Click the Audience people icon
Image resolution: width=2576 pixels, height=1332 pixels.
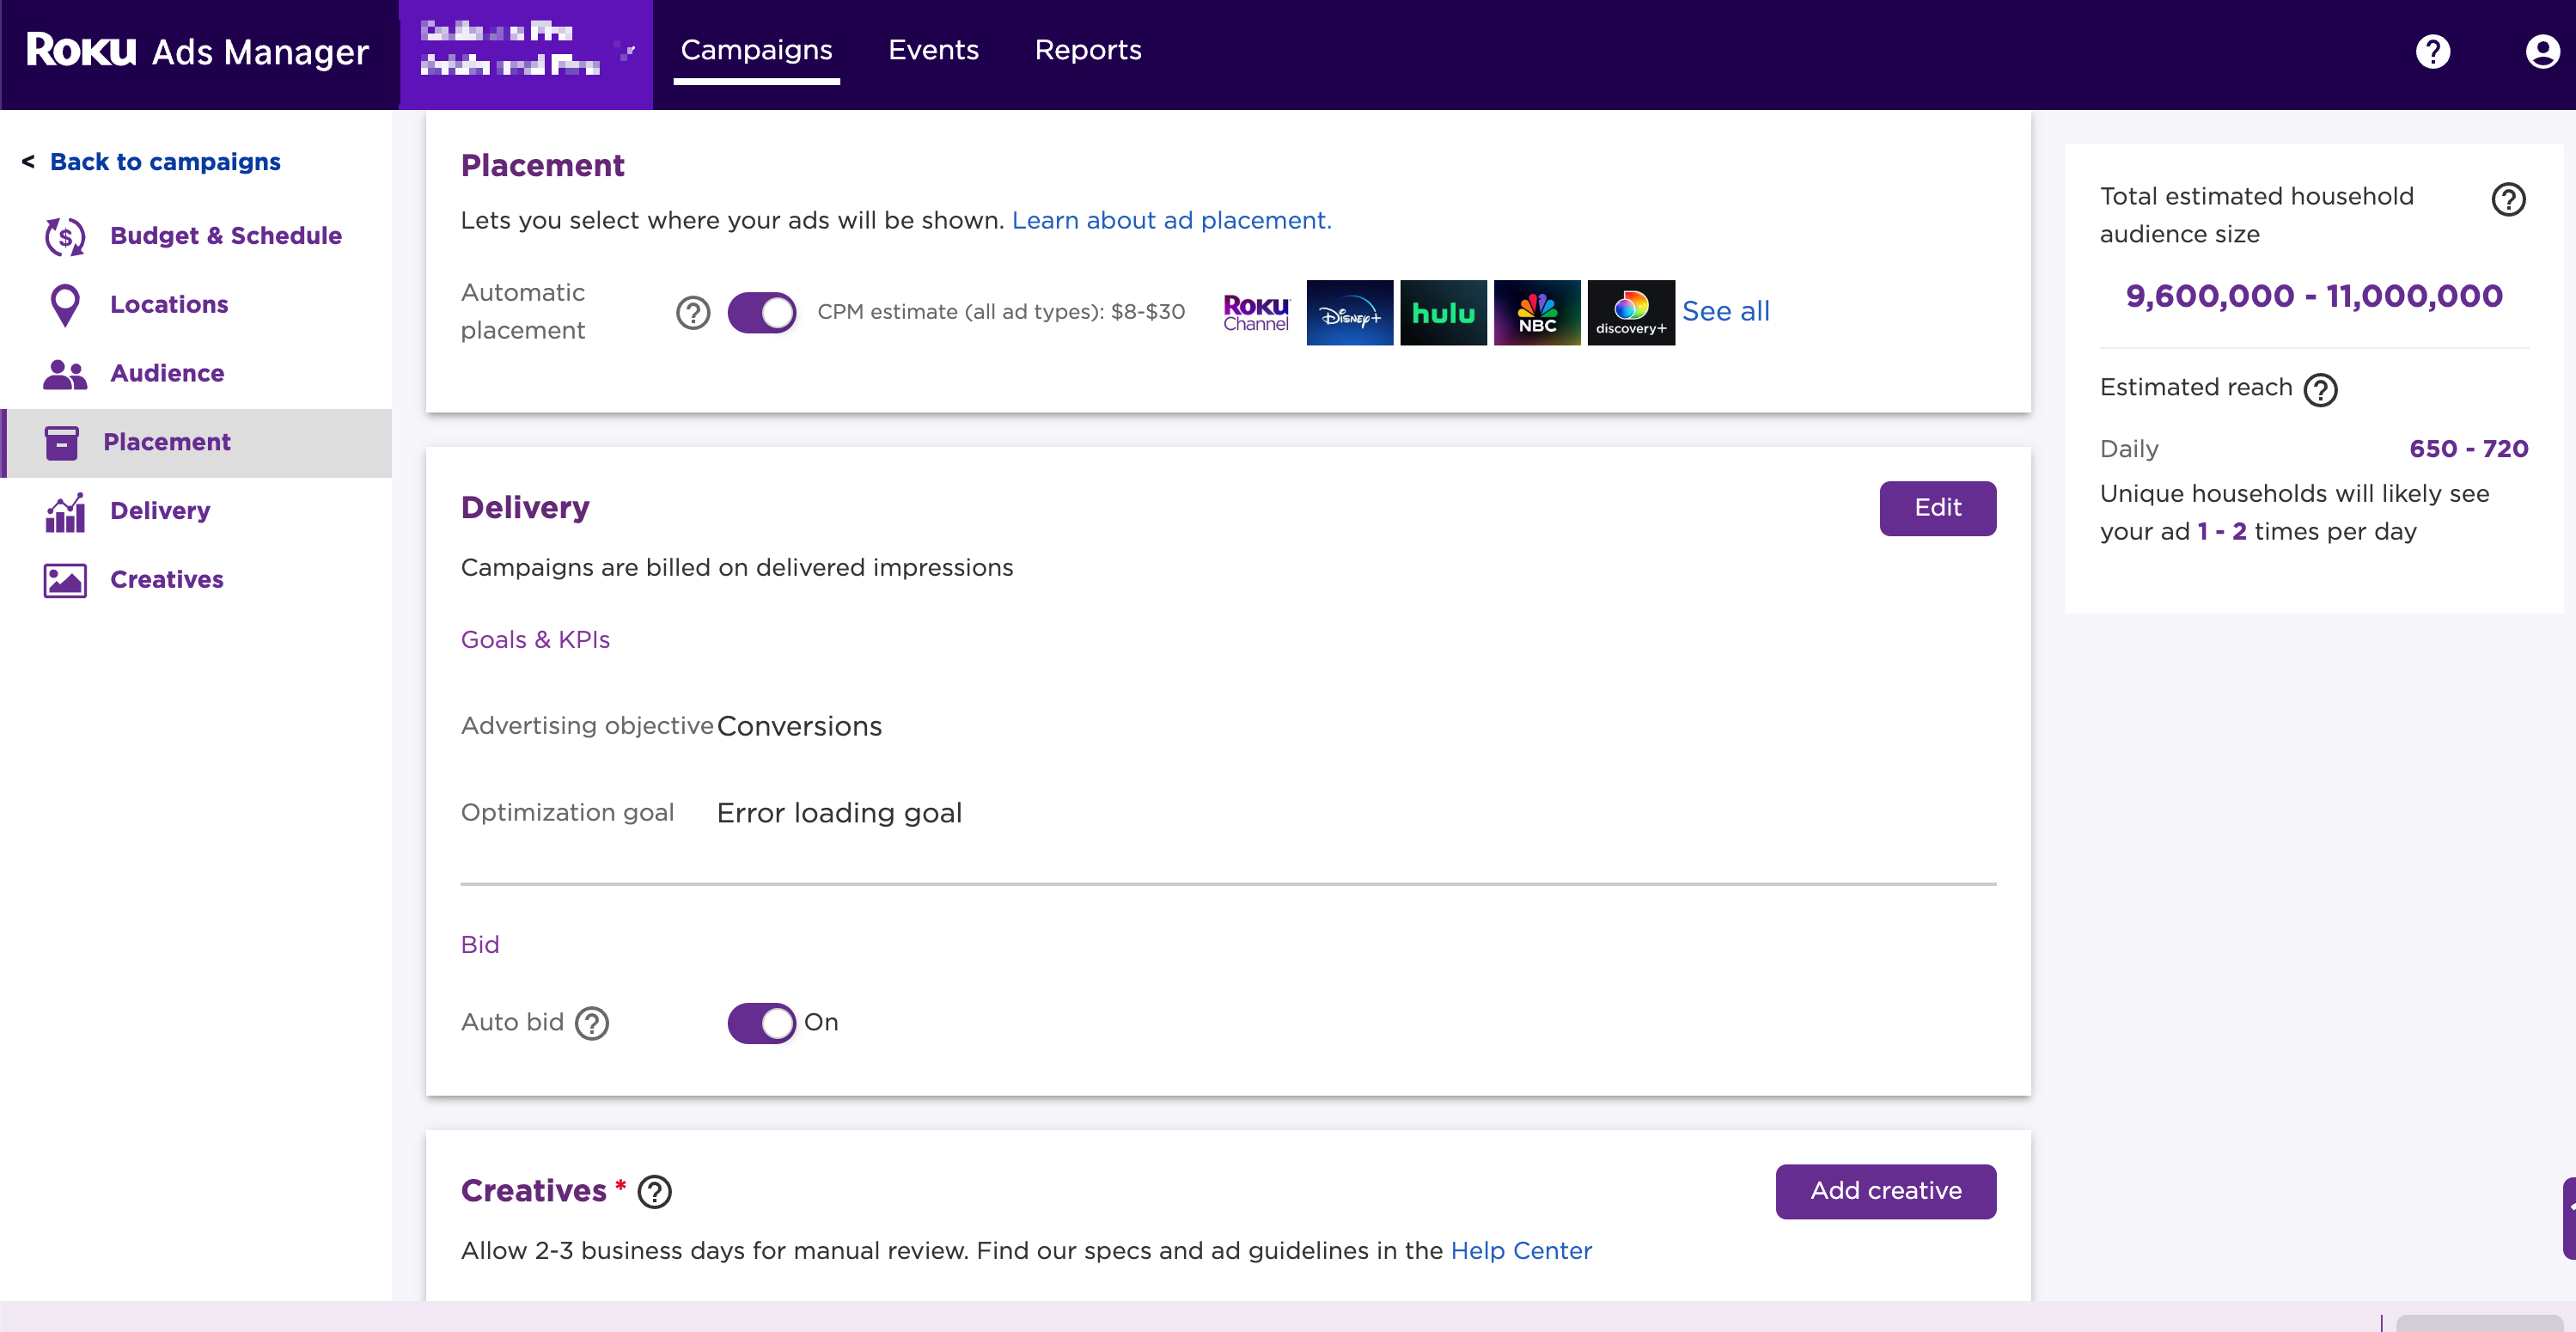pyautogui.click(x=65, y=374)
